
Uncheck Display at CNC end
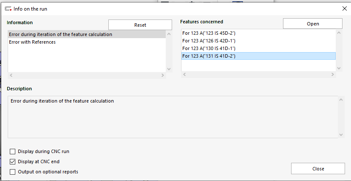click(13, 162)
